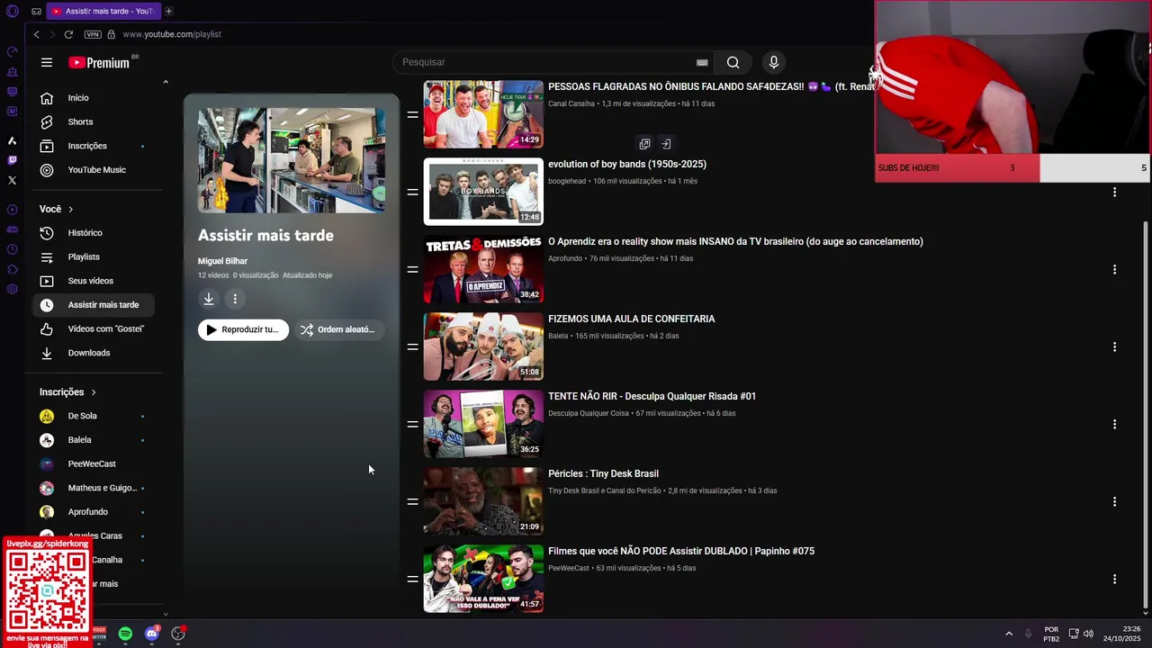Open TENTE NÃO RIR video thumbnail
Screen dimensions: 1152x648
pos(483,424)
